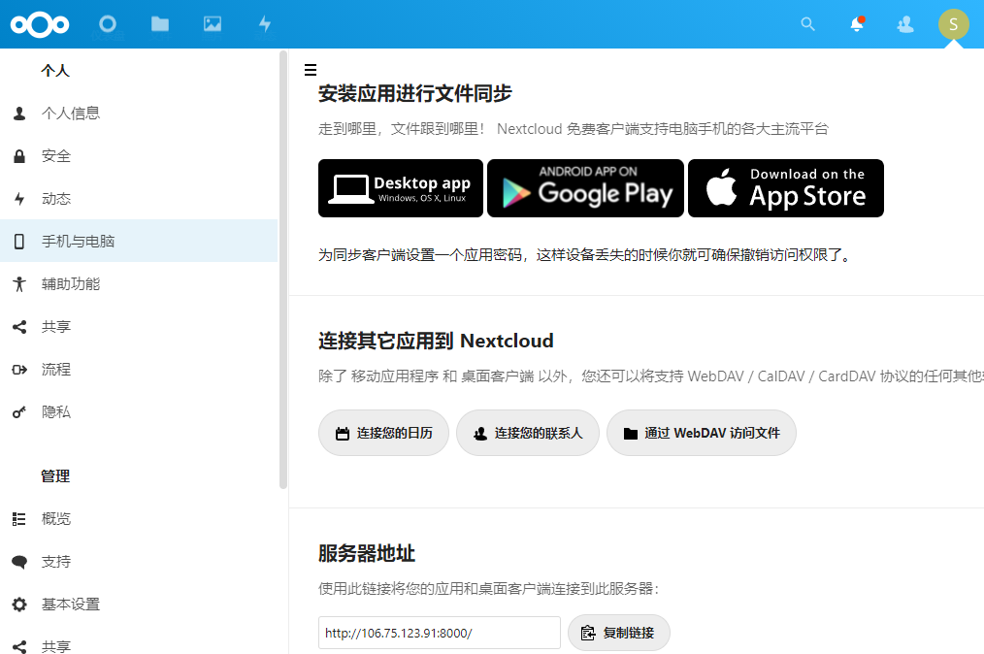984x654 pixels.
Task: Open 支持 under 管理
Action: [139, 562]
